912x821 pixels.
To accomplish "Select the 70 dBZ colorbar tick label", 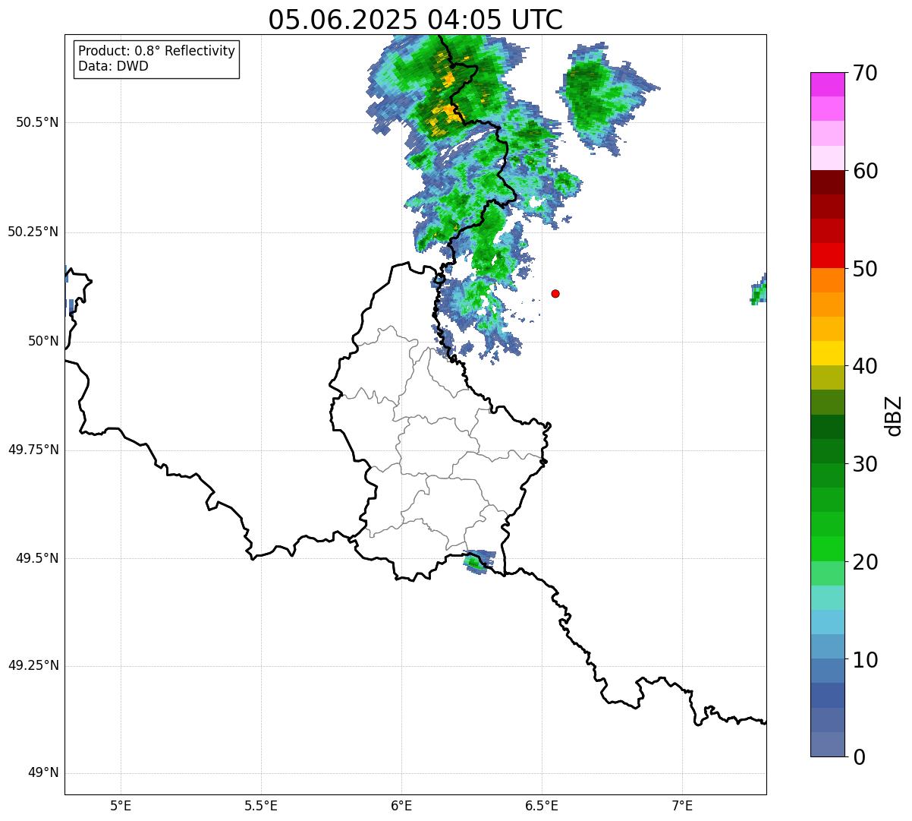I will click(x=865, y=73).
